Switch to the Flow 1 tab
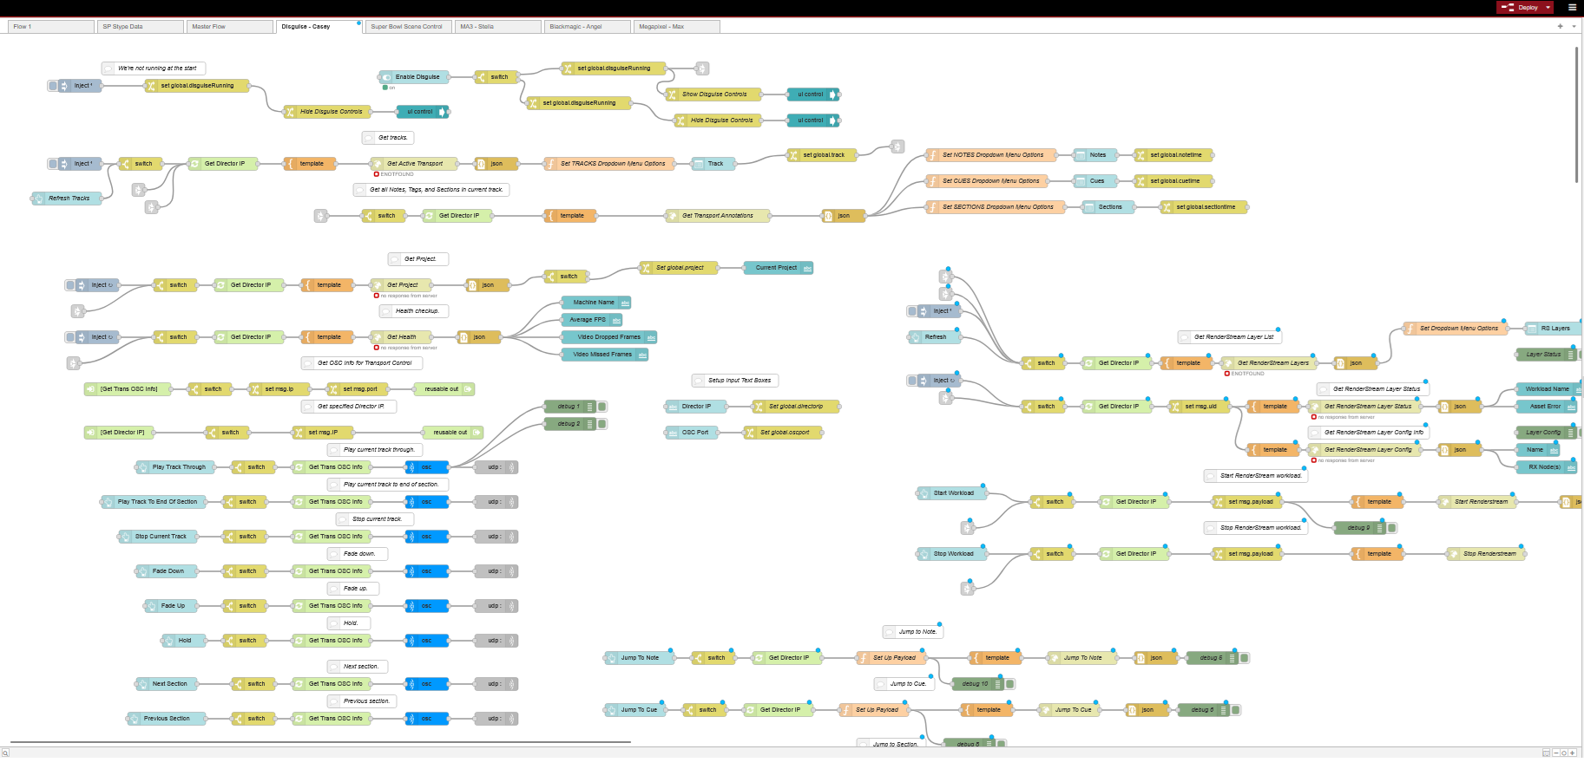 pos(50,27)
